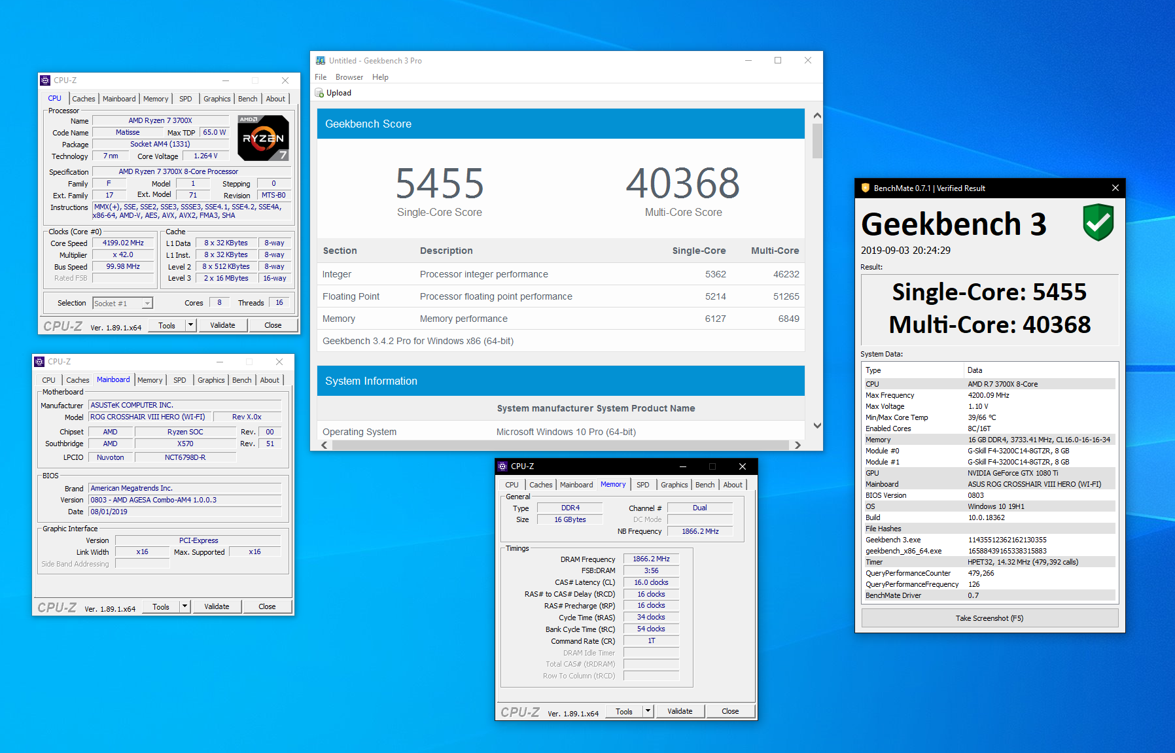The image size is (1175, 753).
Task: Click Validate in CPU-Z mainboard window
Action: 217,606
